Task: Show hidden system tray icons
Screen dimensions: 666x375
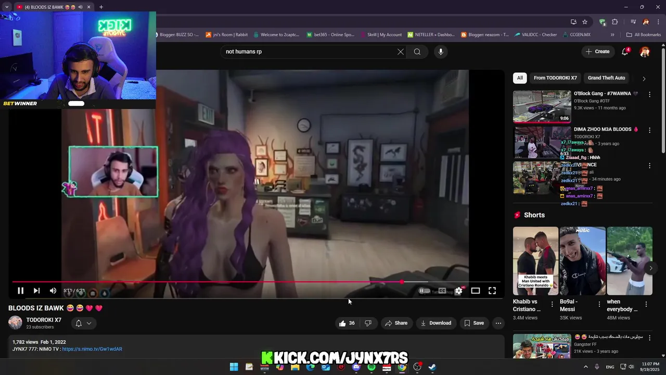Action: click(x=585, y=367)
